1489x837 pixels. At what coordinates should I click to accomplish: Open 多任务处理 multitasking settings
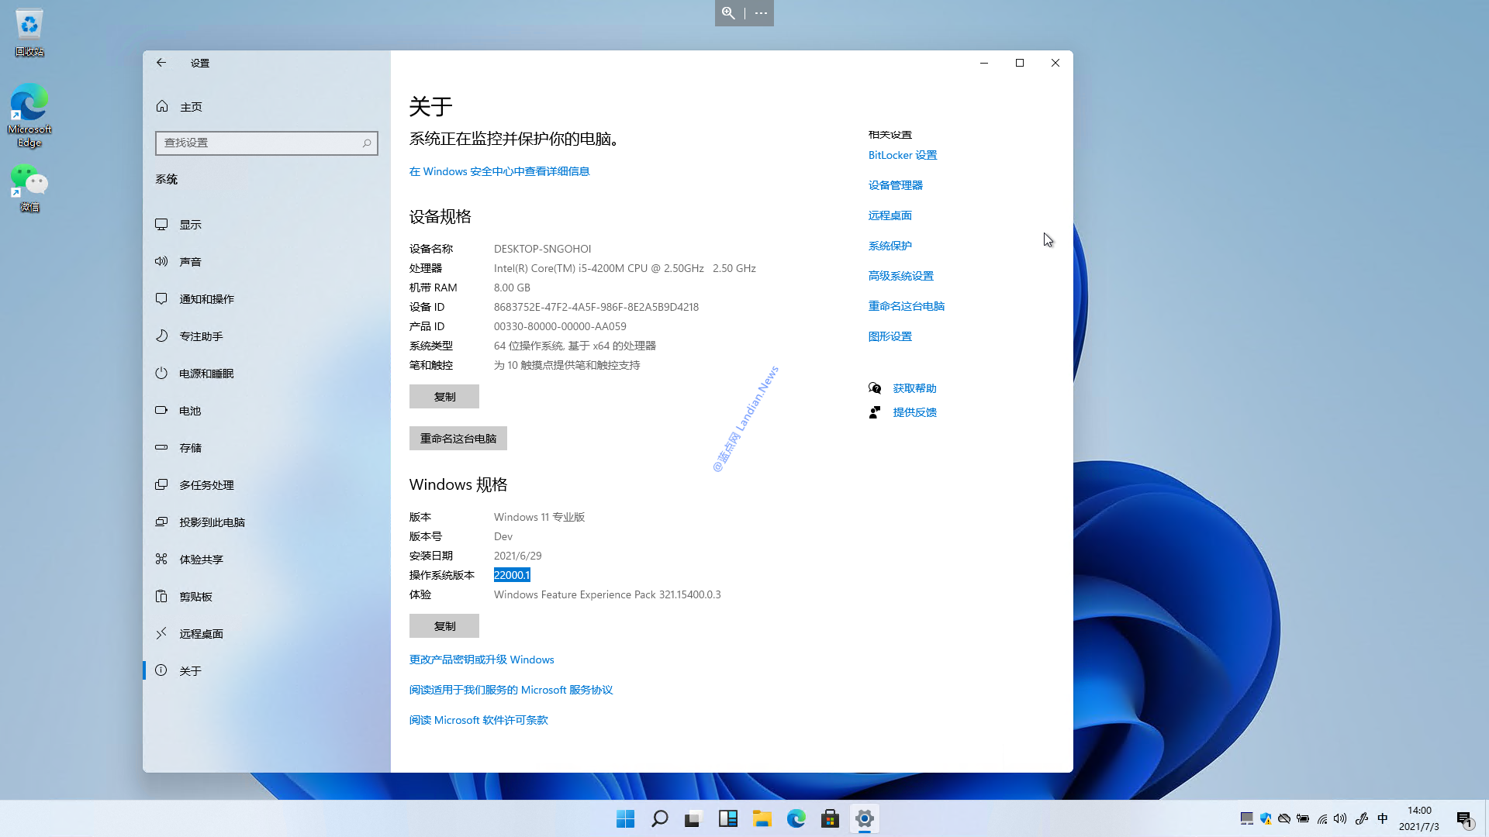click(x=267, y=485)
